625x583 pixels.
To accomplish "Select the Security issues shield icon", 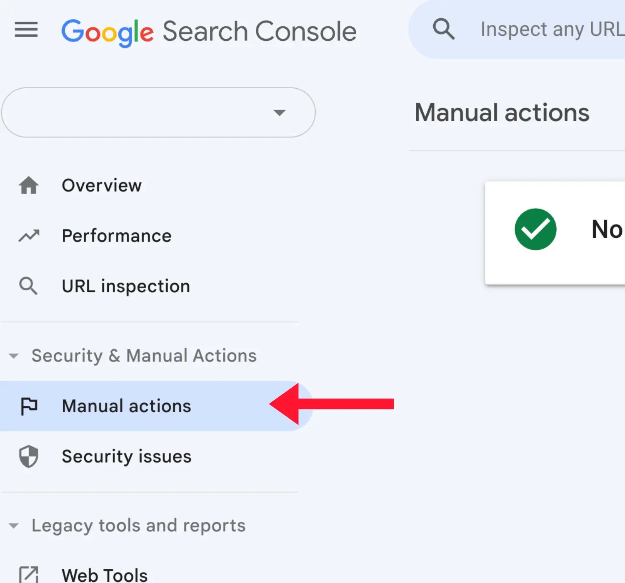I will click(x=28, y=456).
